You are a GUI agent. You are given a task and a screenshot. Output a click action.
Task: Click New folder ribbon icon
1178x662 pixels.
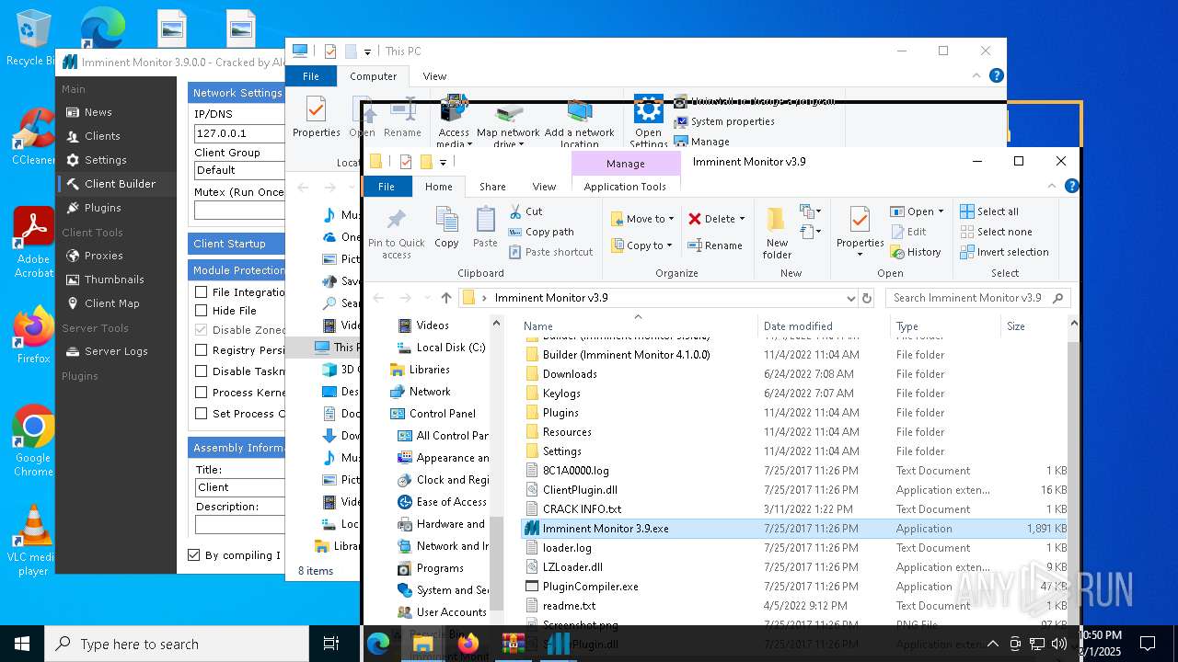point(777,233)
